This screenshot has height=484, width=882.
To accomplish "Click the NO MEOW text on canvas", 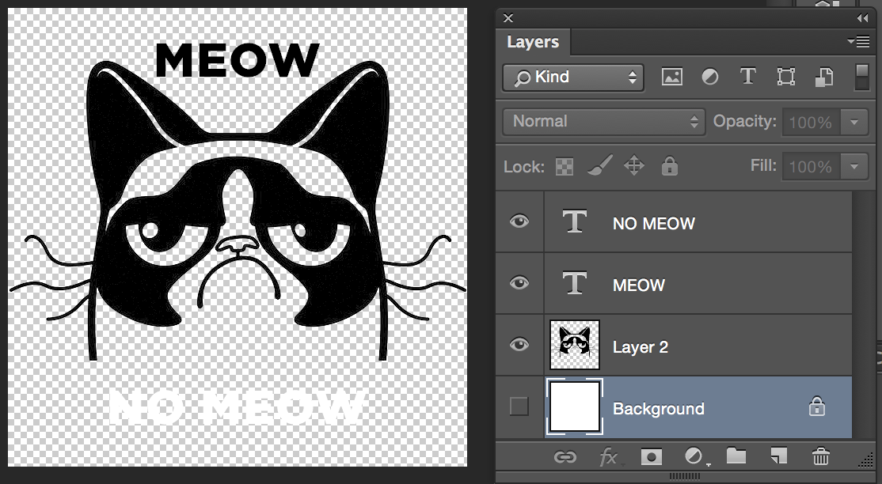I will pyautogui.click(x=237, y=407).
